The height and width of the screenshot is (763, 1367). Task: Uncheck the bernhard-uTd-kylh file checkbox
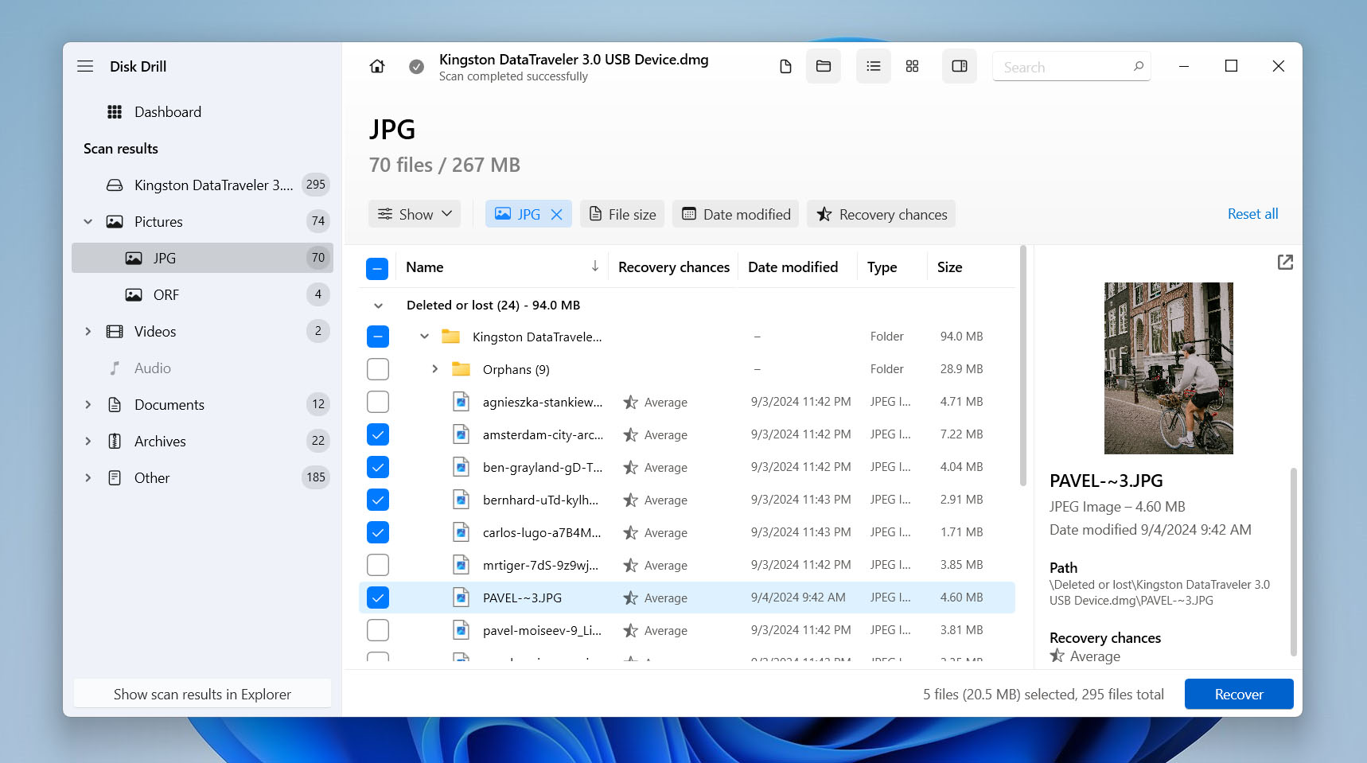point(378,500)
